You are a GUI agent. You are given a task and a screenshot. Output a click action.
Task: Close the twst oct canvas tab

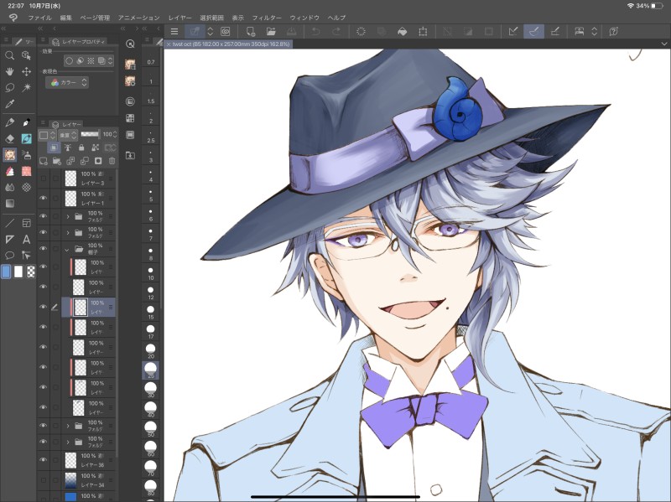pos(169,44)
